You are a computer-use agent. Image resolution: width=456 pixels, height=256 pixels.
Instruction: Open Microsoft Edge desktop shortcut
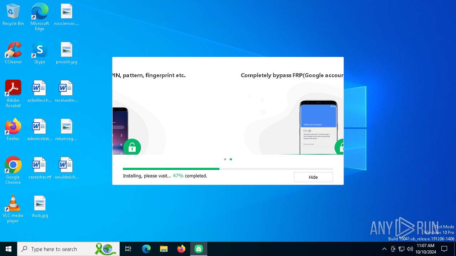[x=40, y=17]
